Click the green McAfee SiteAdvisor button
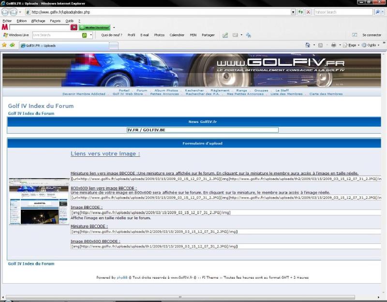This screenshot has width=387, height=302. pos(94,28)
